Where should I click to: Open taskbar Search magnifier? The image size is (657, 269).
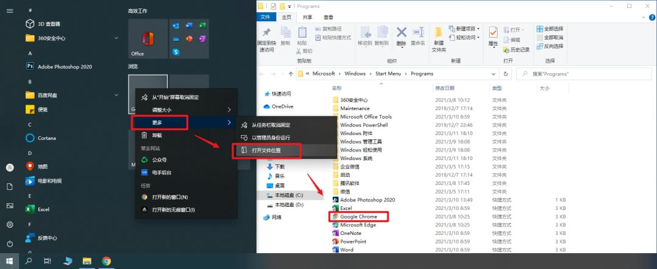(x=29, y=261)
